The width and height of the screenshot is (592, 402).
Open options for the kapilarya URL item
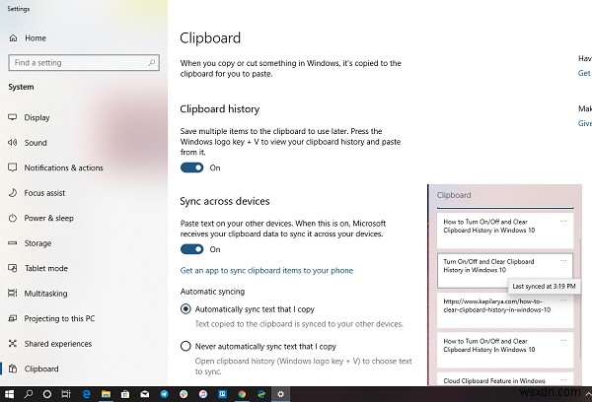point(563,301)
